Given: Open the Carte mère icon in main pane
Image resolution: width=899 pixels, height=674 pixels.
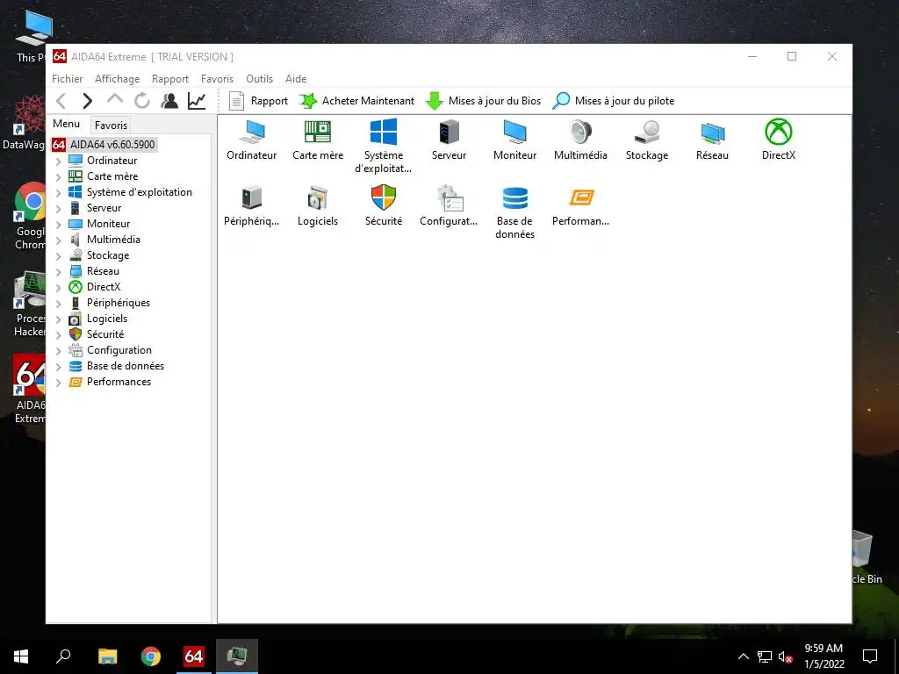Looking at the screenshot, I should pos(318,132).
